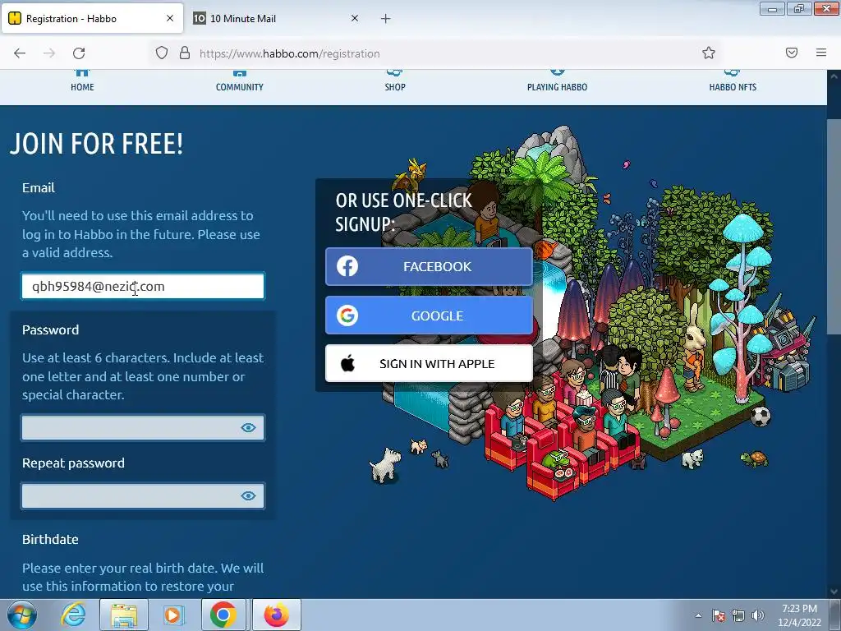Open the COMMUNITY navigation item
This screenshot has width=841, height=631.
click(239, 82)
